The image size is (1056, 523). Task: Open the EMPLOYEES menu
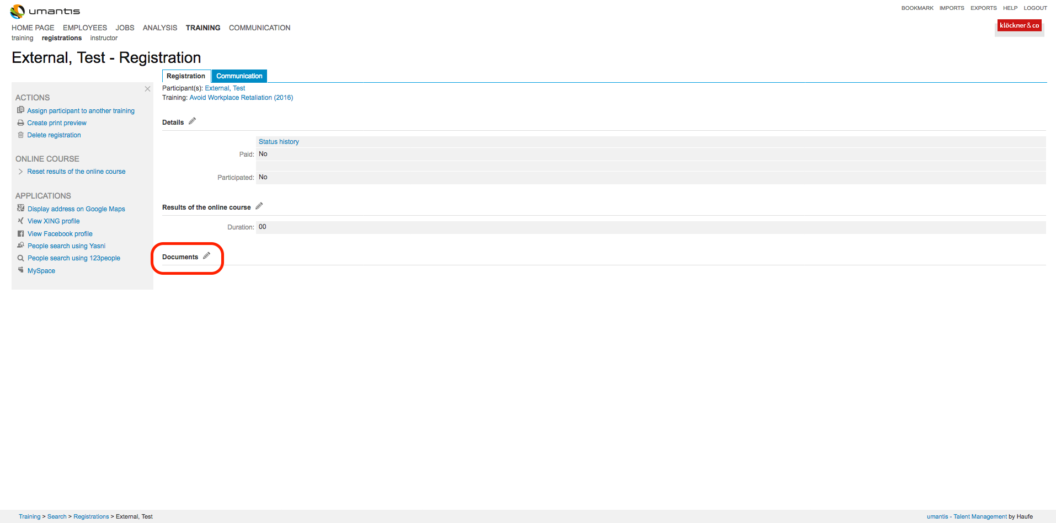click(84, 28)
